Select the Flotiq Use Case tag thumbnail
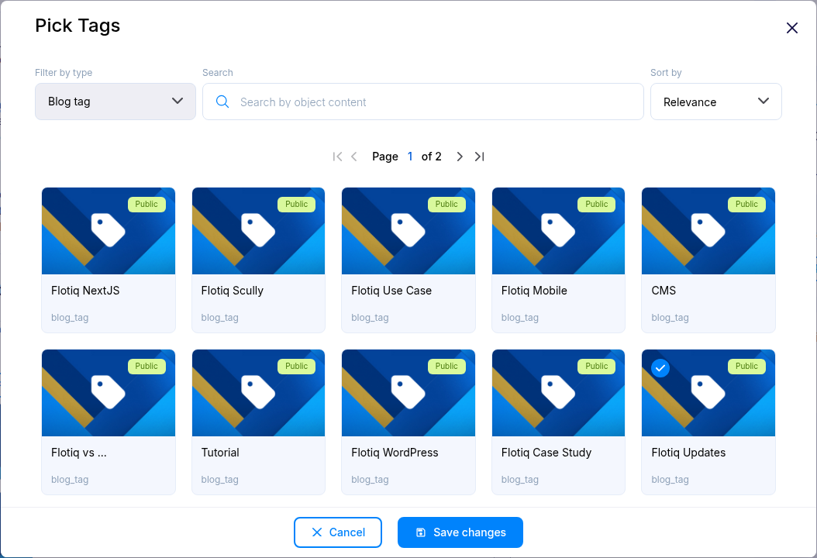Screen dimensions: 817x558 tap(408, 231)
